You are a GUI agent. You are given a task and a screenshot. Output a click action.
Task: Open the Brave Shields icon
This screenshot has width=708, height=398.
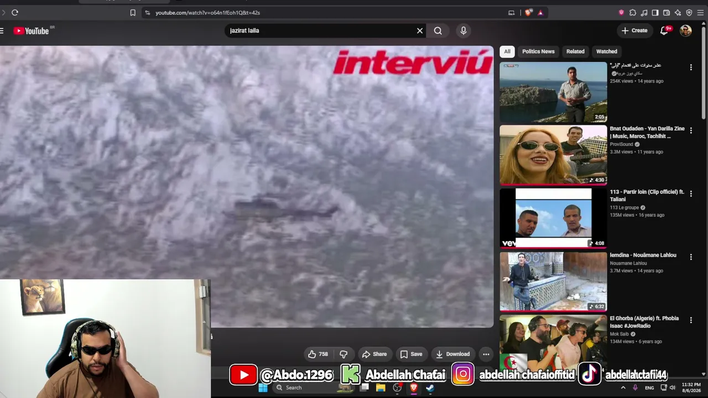(529, 13)
